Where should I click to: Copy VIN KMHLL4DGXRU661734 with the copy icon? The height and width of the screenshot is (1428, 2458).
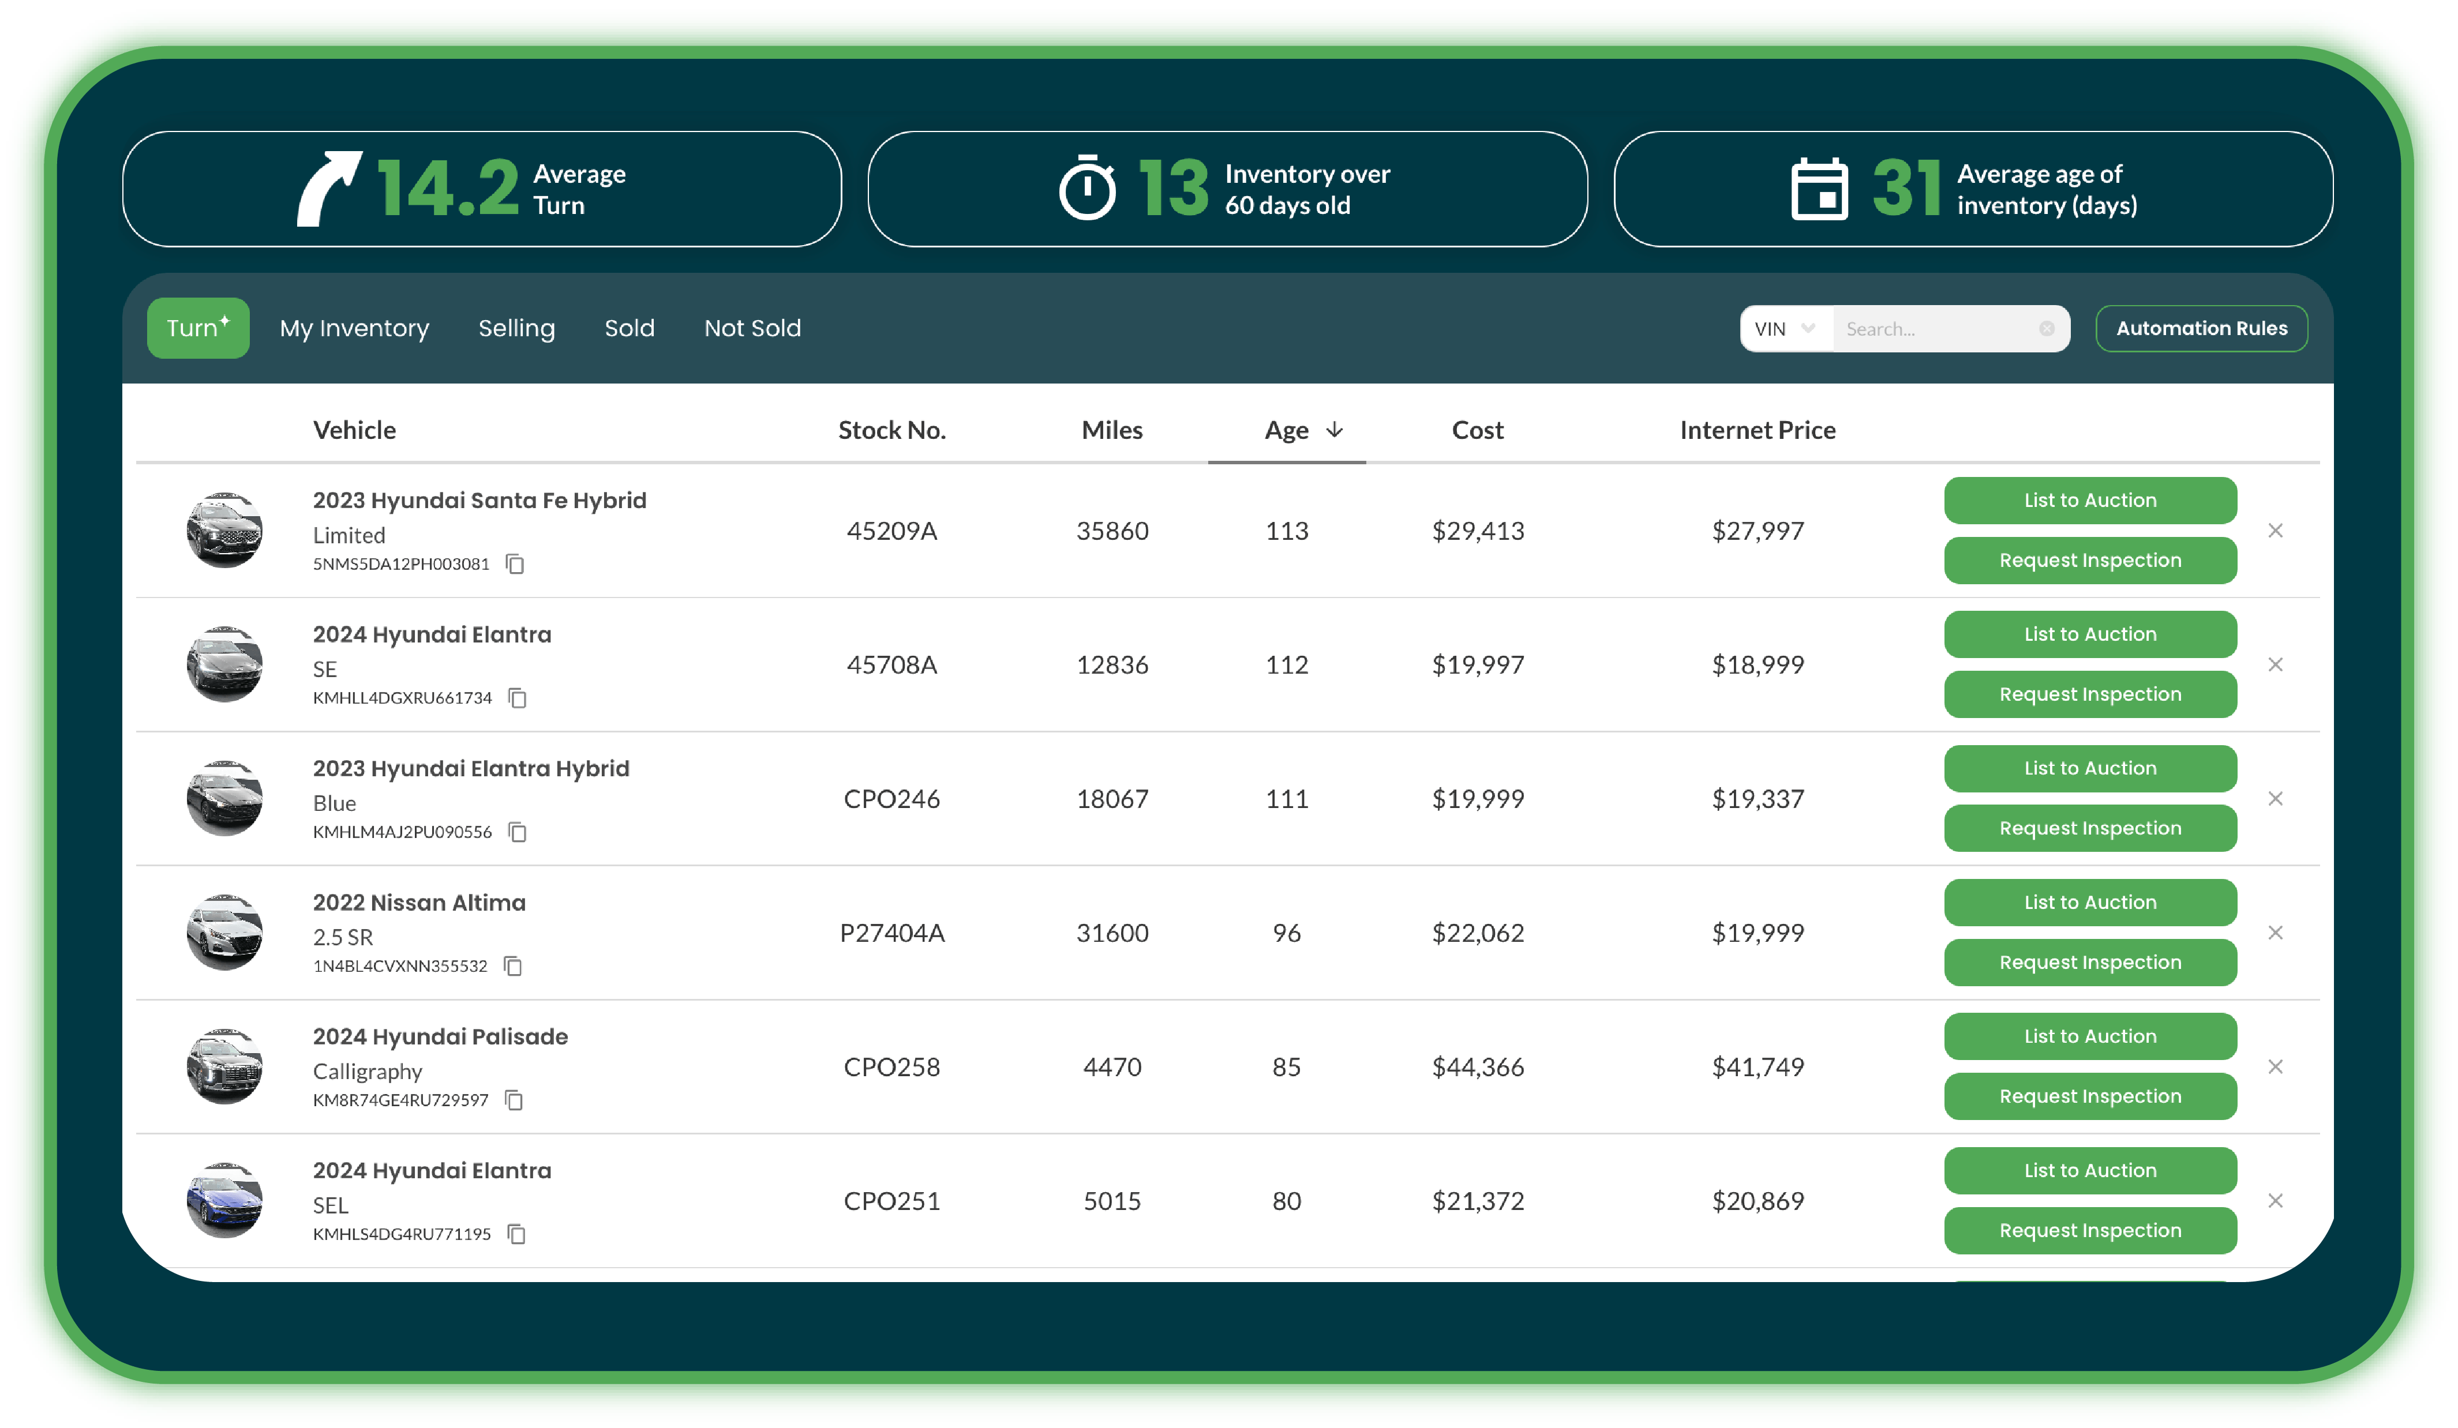tap(518, 698)
